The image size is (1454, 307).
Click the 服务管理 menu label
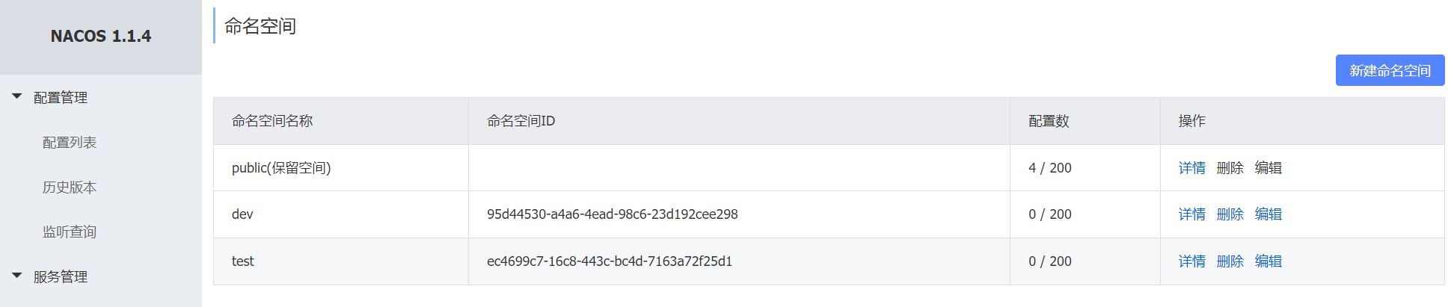click(61, 276)
